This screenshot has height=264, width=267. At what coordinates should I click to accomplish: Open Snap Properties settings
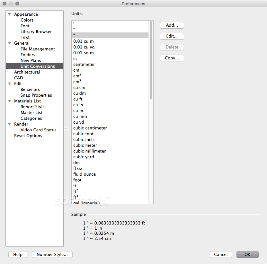click(x=36, y=95)
